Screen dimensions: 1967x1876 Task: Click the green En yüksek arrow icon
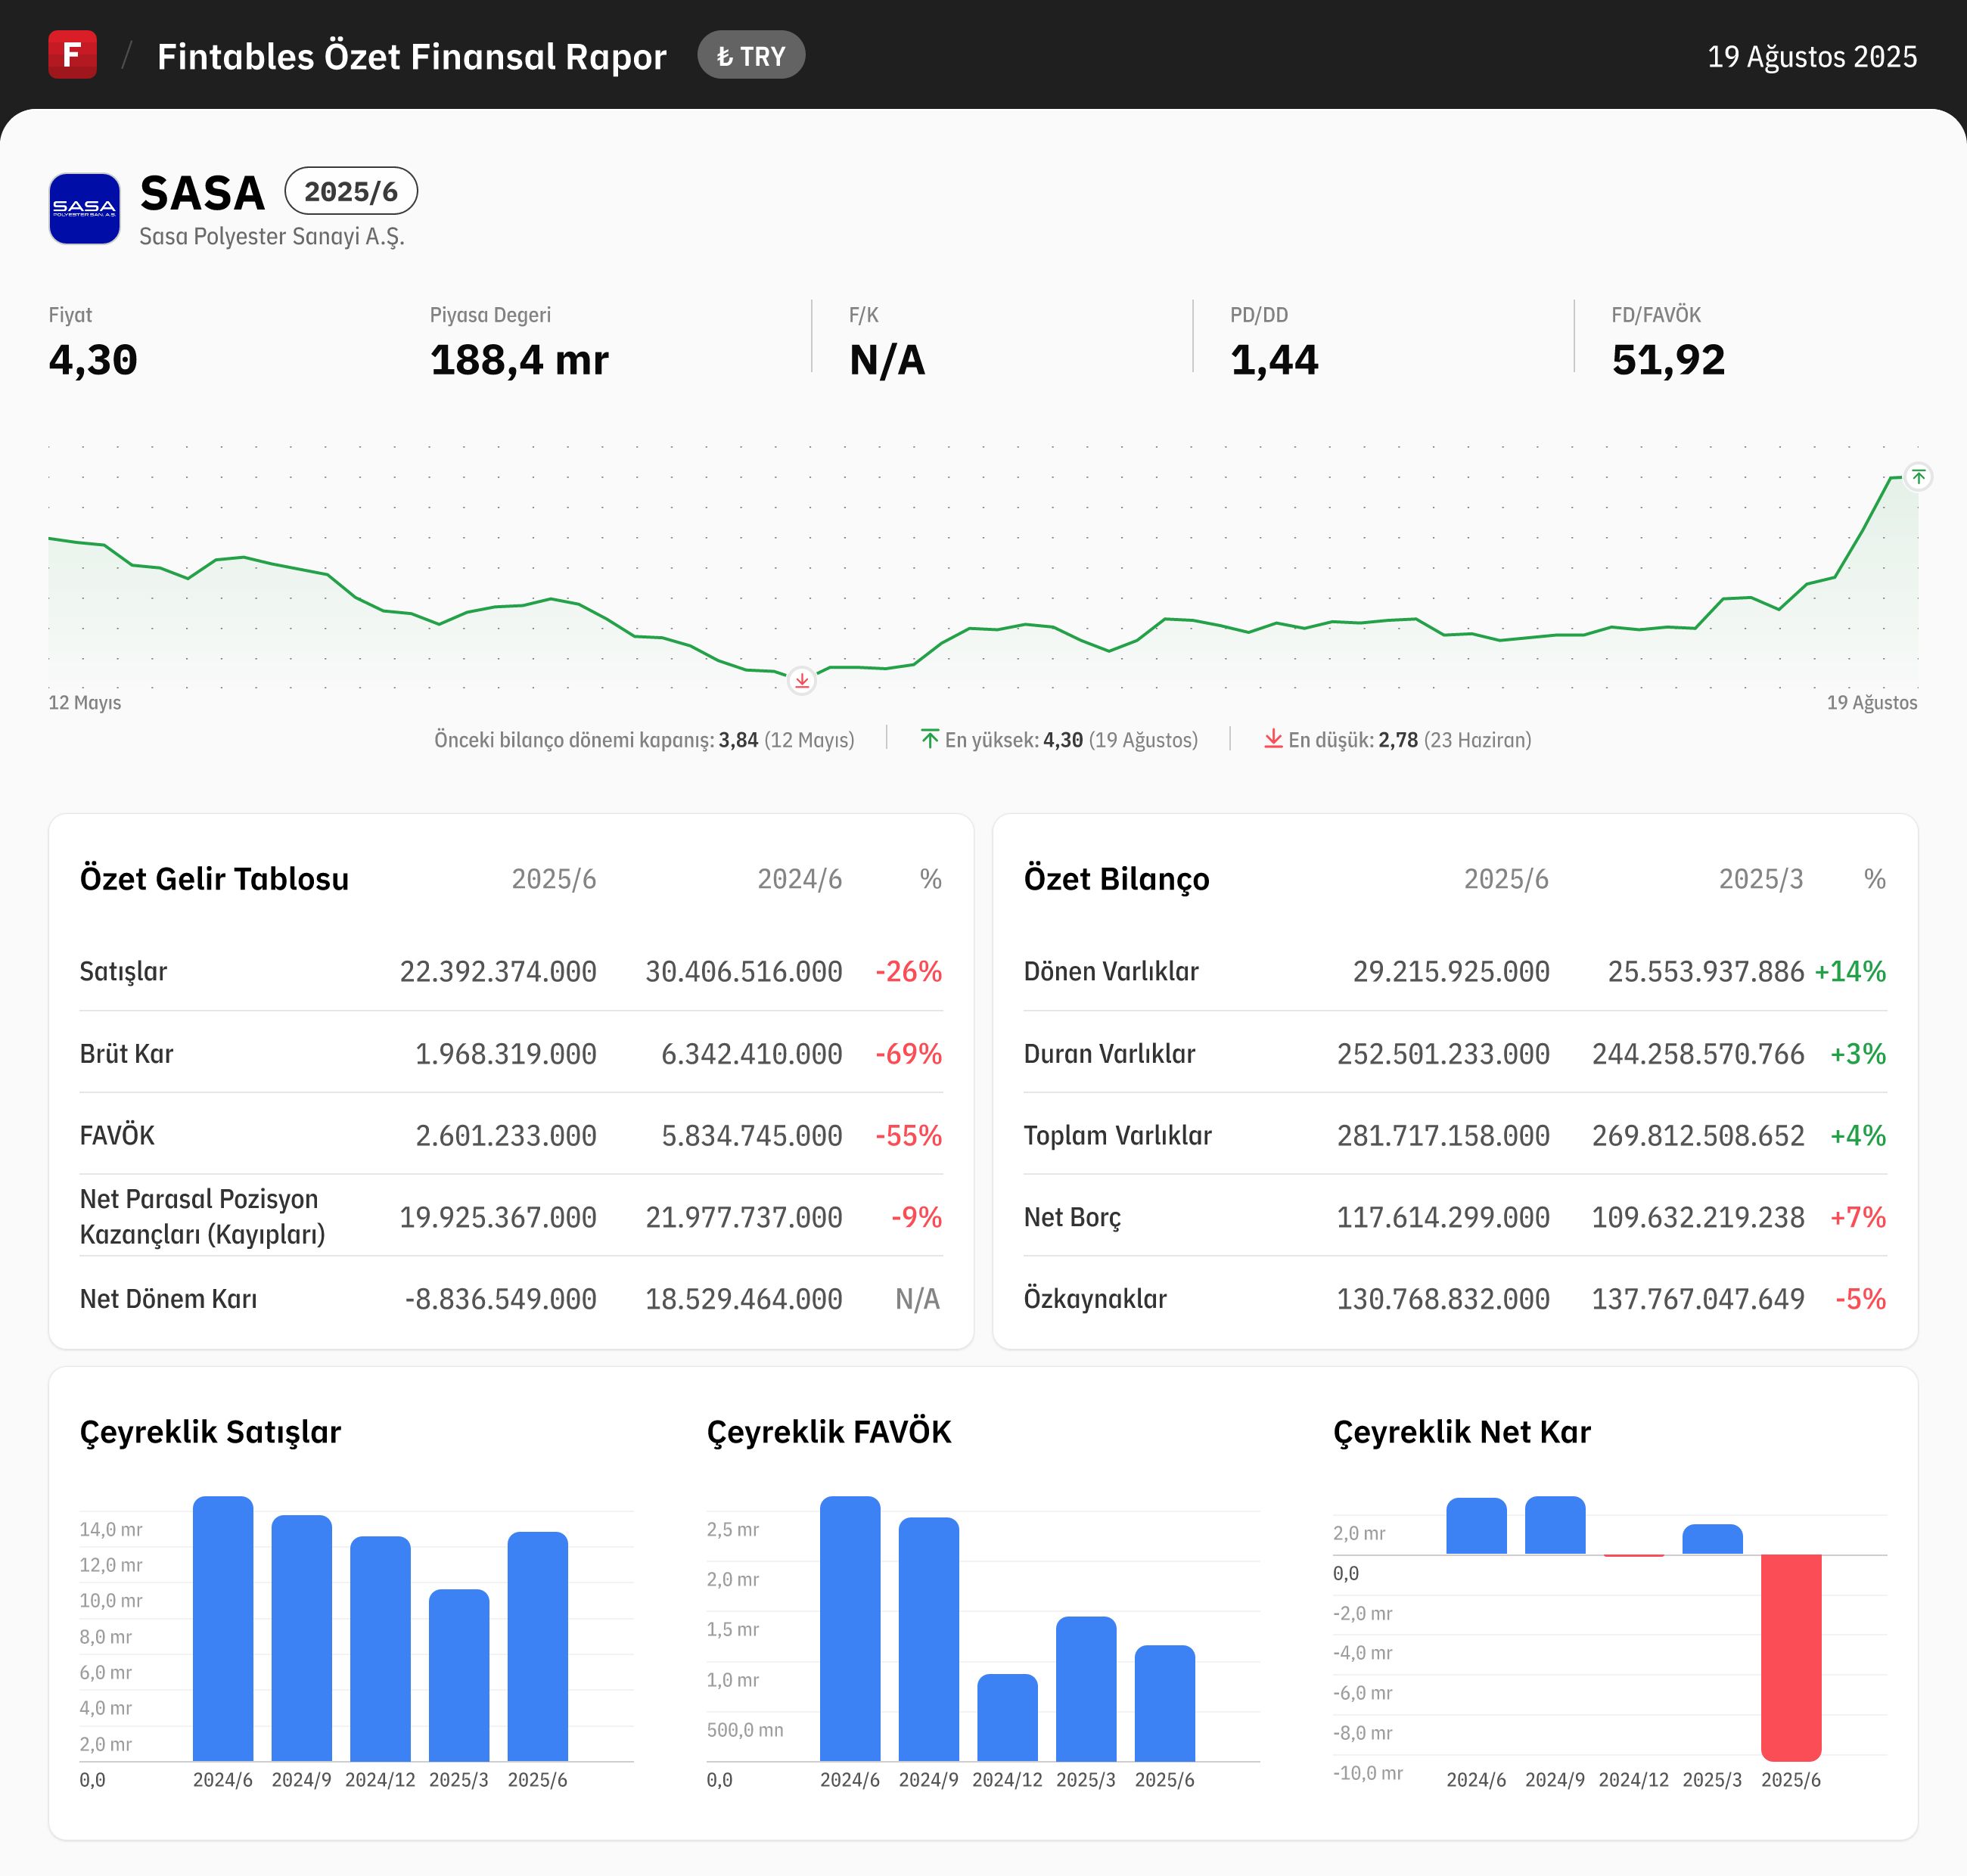[x=930, y=739]
